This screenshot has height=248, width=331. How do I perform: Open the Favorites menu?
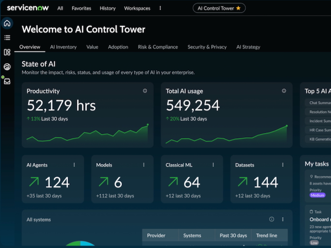click(81, 8)
